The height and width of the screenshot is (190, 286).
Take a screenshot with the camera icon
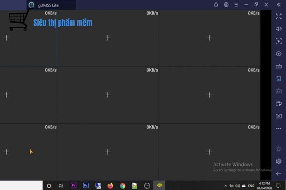(x=278, y=116)
